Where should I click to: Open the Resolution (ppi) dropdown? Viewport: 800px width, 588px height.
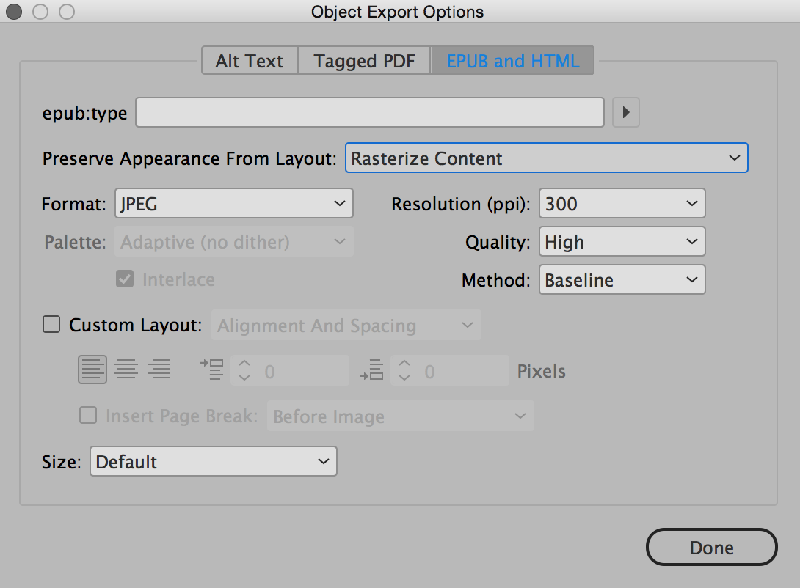pyautogui.click(x=622, y=204)
